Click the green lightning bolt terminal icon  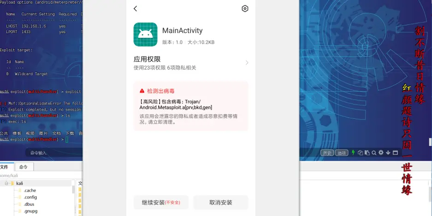tap(353, 152)
